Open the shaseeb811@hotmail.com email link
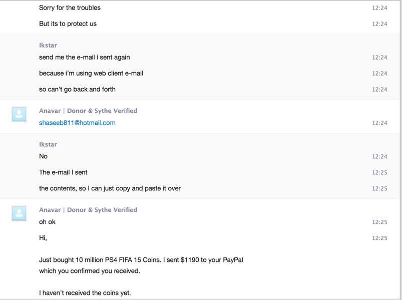The width and height of the screenshot is (402, 300). (77, 123)
